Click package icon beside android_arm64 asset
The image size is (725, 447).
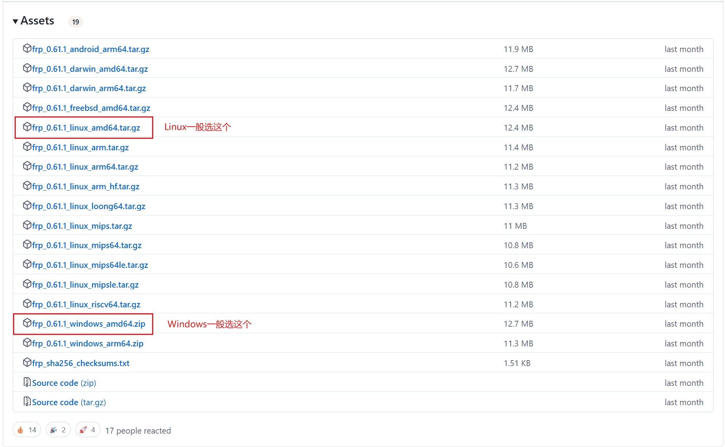(27, 48)
